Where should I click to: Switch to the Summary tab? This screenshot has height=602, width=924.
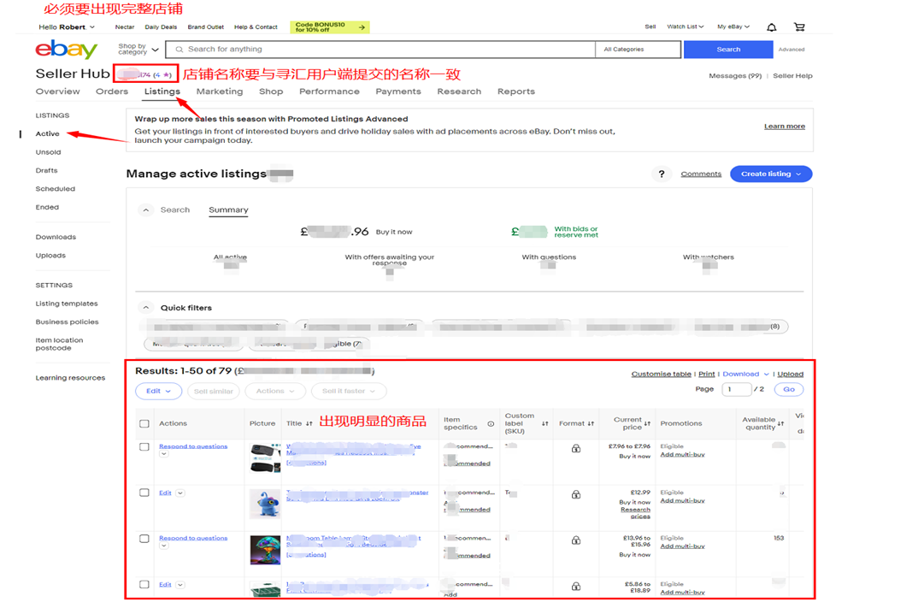[228, 210]
